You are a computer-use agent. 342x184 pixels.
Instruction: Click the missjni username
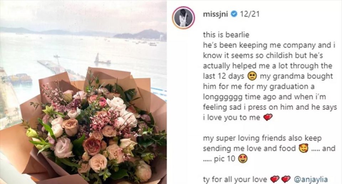click(216, 14)
